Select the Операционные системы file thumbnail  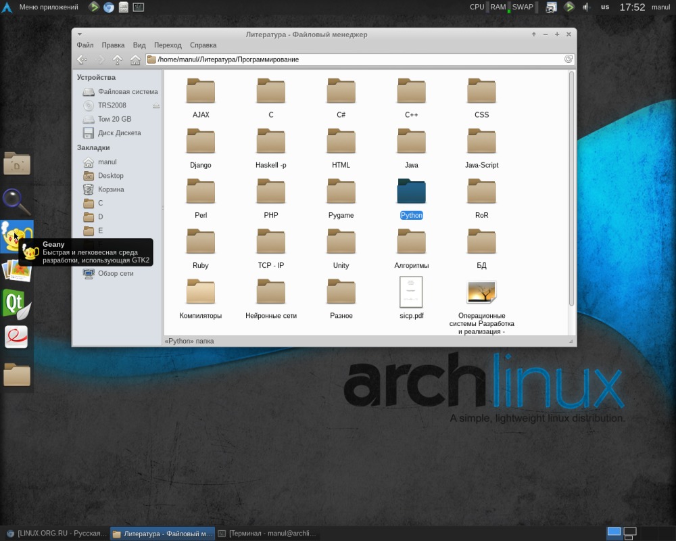pos(481,292)
